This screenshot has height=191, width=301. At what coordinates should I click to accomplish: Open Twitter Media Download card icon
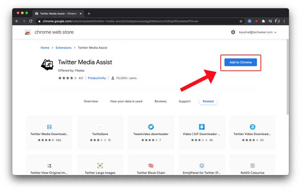coord(49,127)
